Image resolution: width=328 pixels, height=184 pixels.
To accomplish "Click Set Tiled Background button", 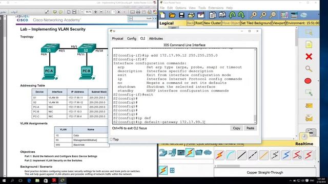I will coord(256,23).
